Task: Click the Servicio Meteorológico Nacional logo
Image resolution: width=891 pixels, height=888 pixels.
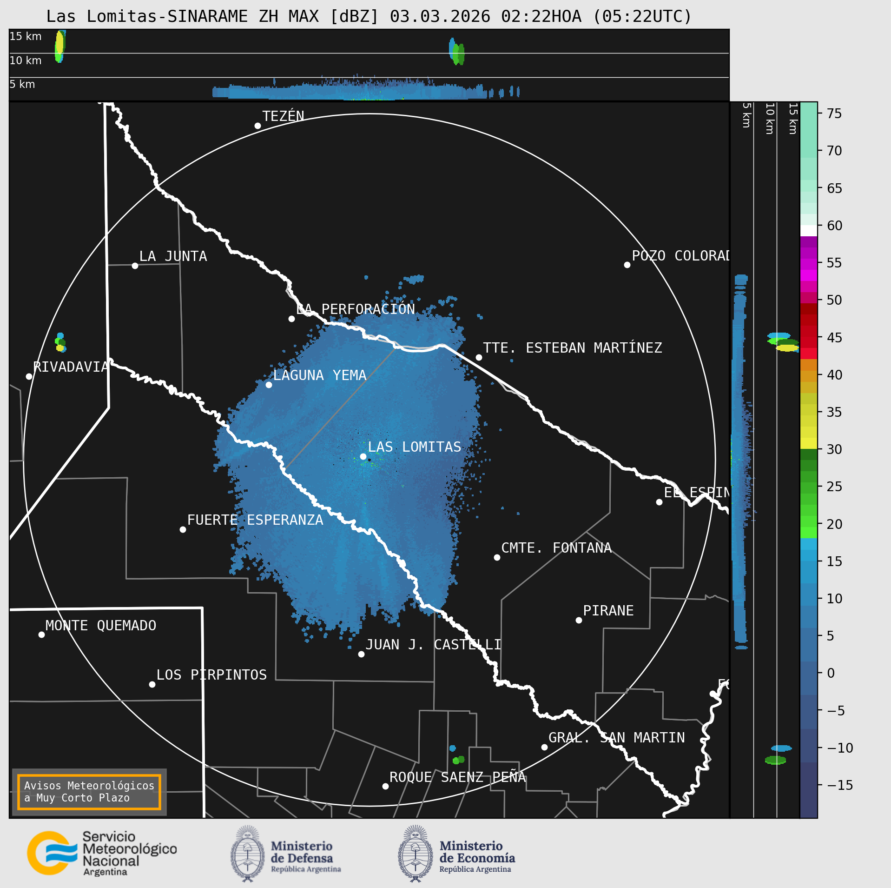Action: point(102,853)
